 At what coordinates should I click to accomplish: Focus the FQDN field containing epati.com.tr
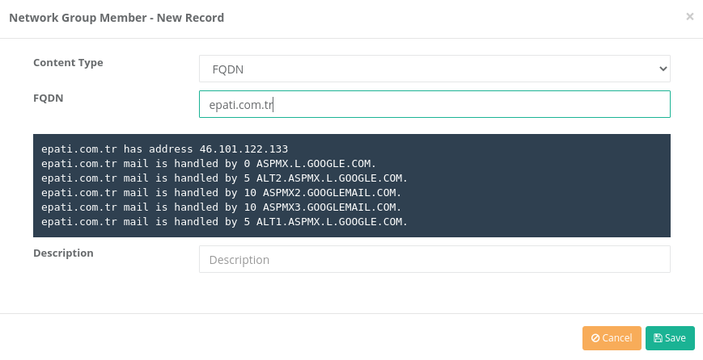[434, 104]
